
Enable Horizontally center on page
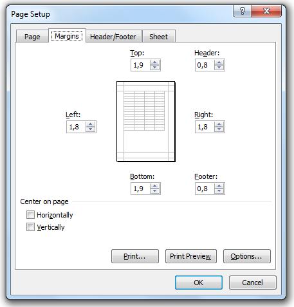pyautogui.click(x=30, y=215)
